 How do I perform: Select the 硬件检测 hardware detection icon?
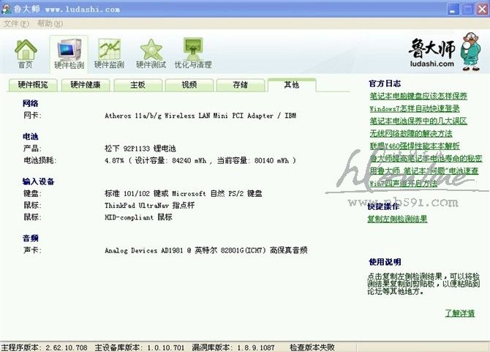(x=69, y=53)
